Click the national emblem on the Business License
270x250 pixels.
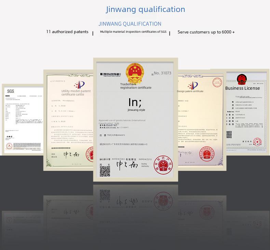tap(242, 79)
